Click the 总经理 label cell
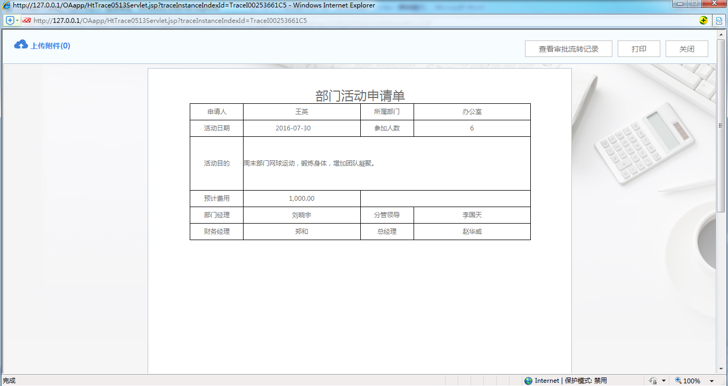728x386 pixels. [x=387, y=232]
